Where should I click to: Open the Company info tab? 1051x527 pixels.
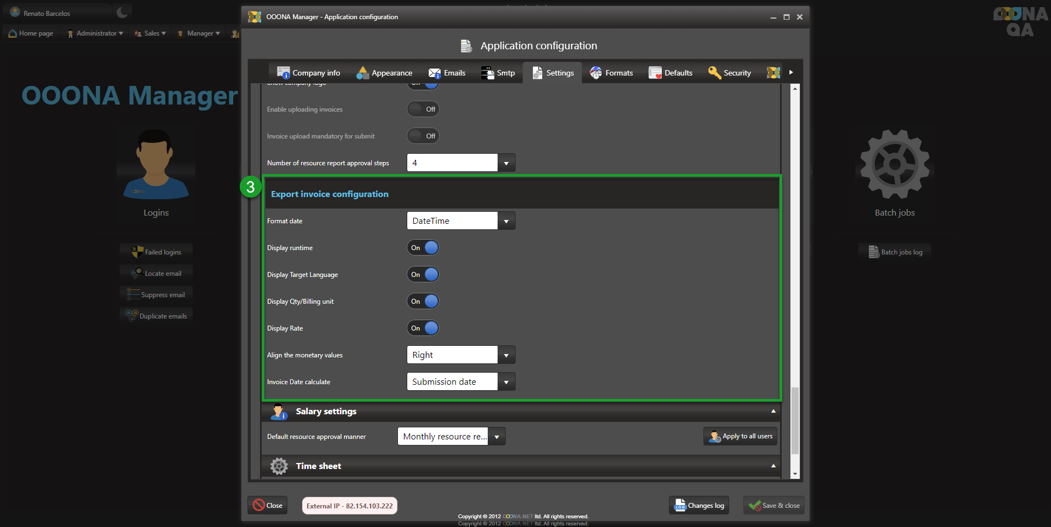tap(309, 73)
